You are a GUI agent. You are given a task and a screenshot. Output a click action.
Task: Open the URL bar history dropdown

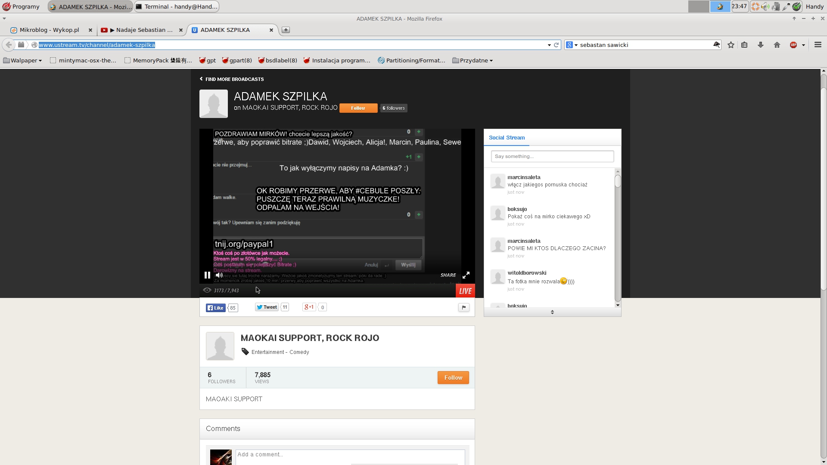tap(549, 45)
